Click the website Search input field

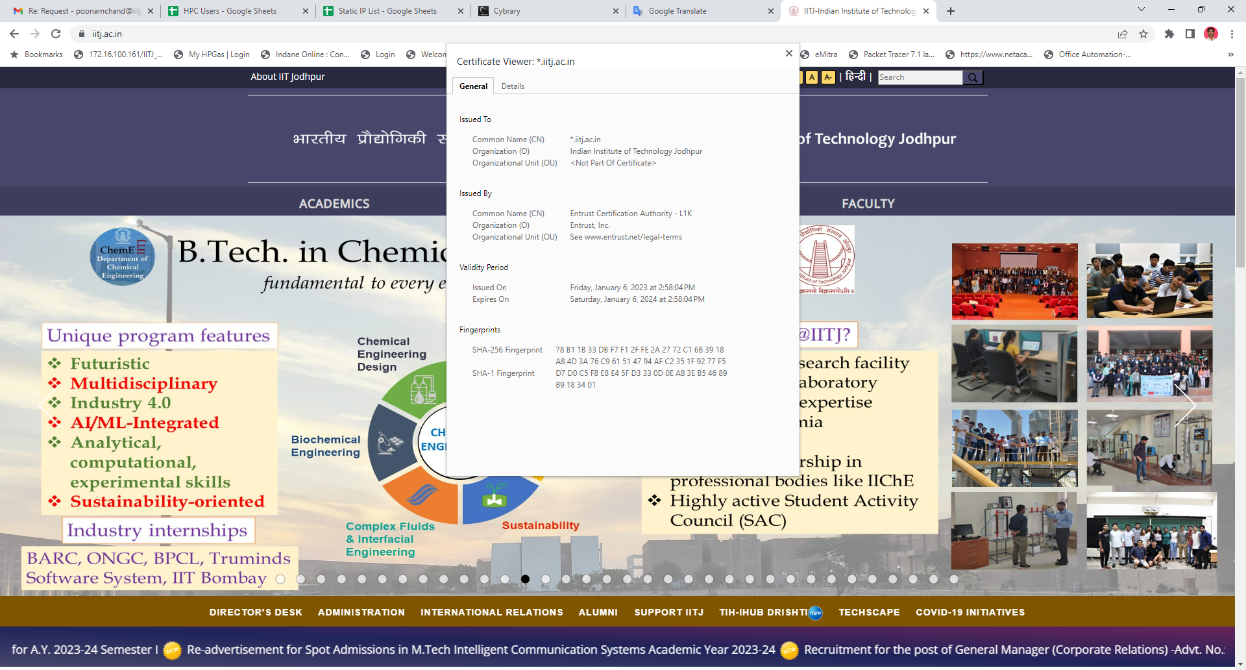pos(920,77)
